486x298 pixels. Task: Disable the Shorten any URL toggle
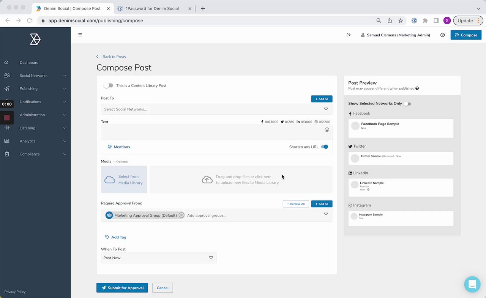325,147
